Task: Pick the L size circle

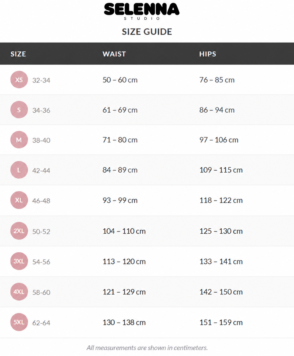Action: (x=19, y=170)
